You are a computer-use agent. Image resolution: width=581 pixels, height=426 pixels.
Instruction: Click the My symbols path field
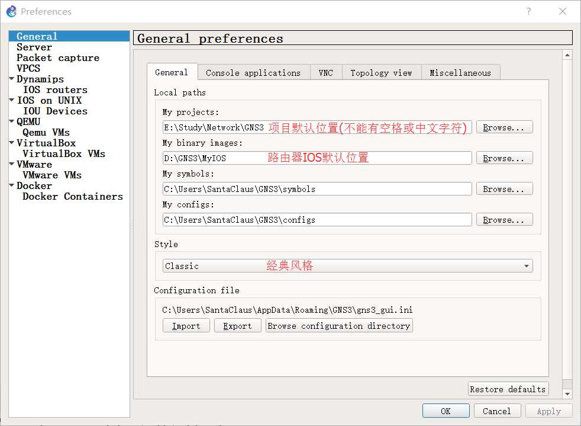coord(317,189)
